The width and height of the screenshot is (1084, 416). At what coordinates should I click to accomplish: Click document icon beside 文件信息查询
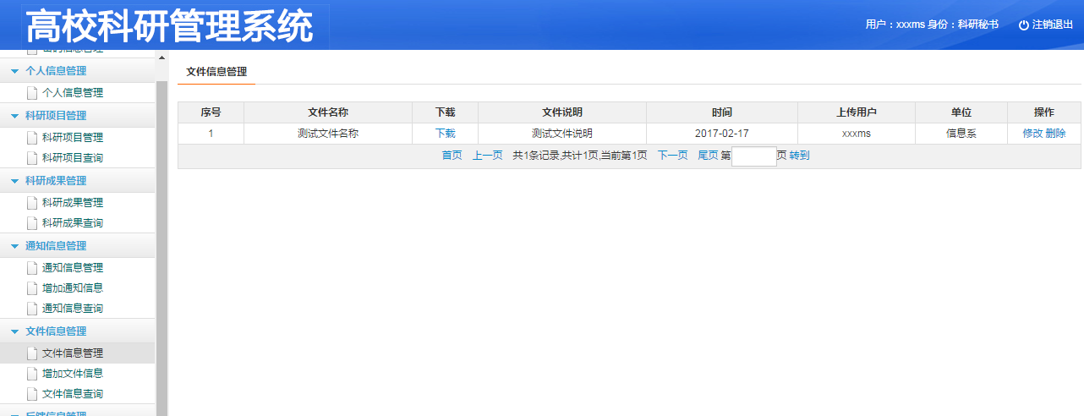point(32,394)
